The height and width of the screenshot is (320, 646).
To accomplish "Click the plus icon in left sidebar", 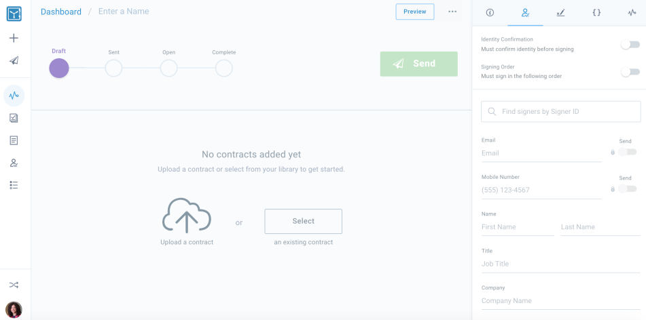I will (14, 38).
